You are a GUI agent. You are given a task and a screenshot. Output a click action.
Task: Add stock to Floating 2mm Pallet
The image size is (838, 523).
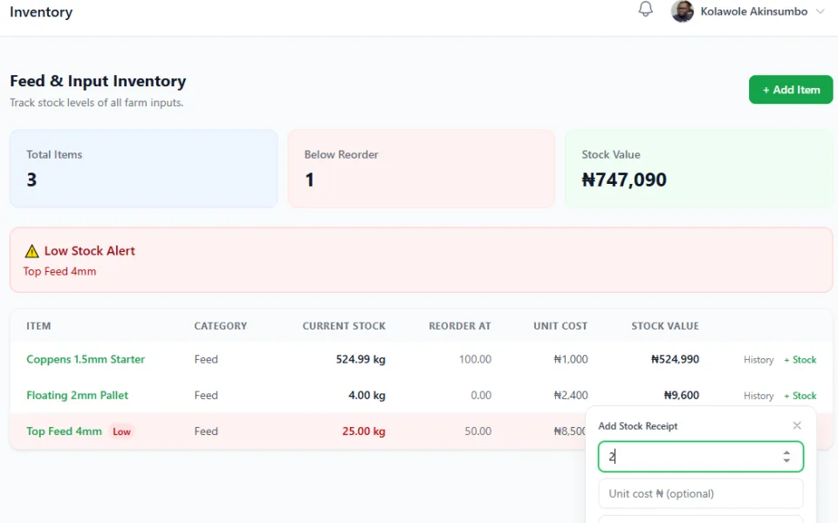[x=800, y=396]
